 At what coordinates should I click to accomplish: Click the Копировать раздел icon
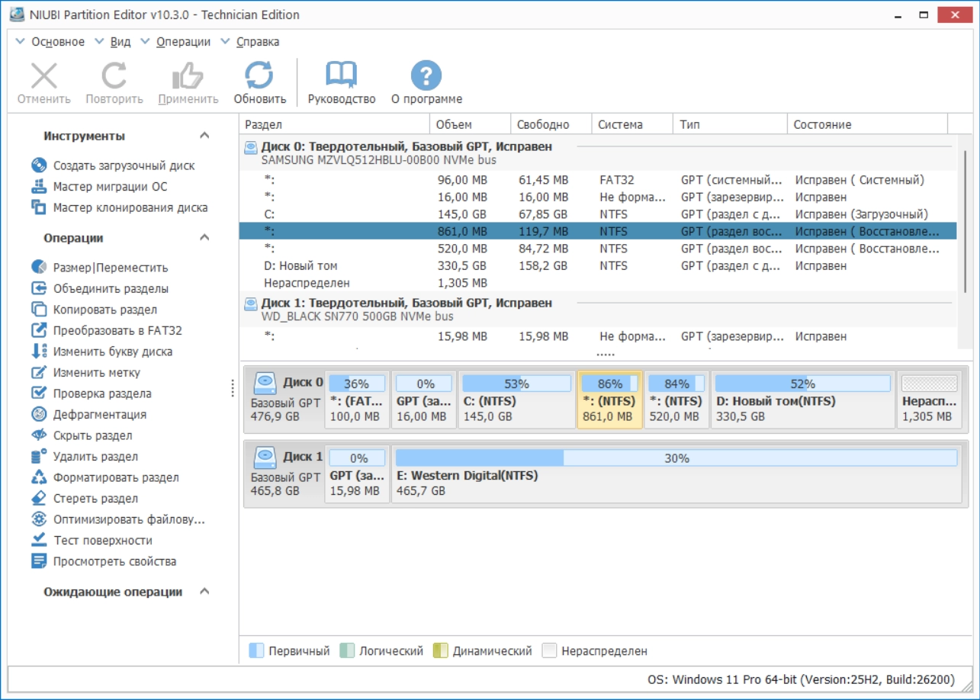coord(39,310)
